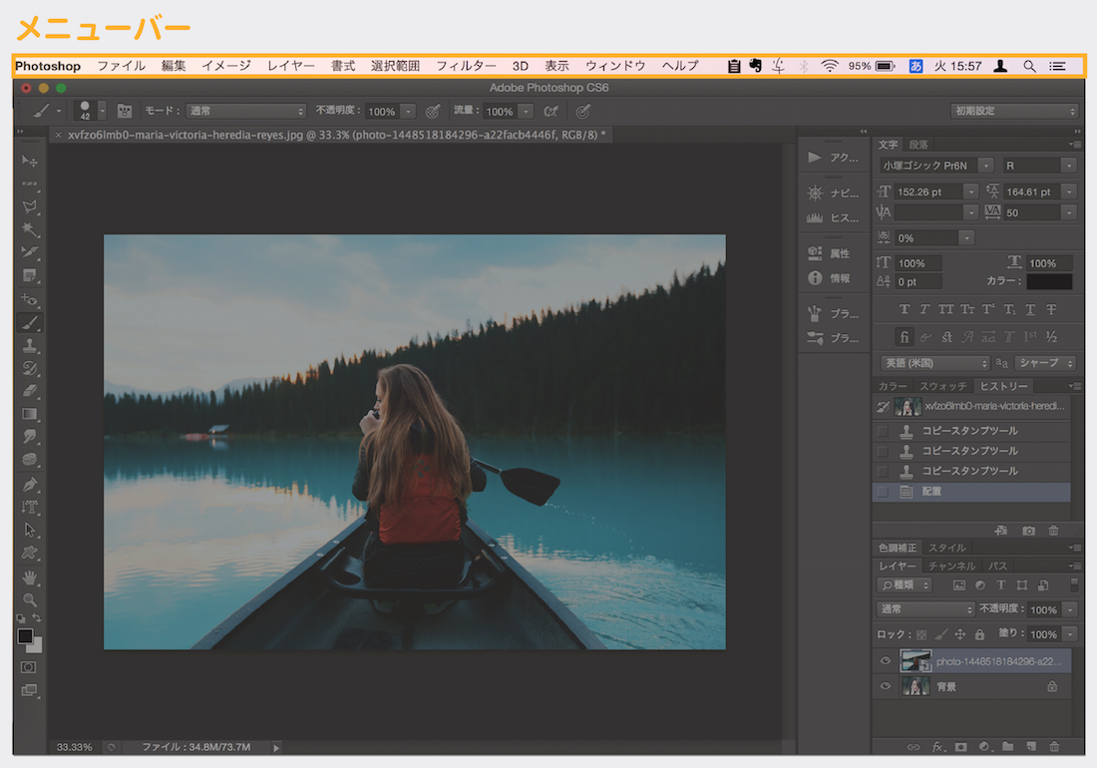Image resolution: width=1097 pixels, height=768 pixels.
Task: Open the brush blend mode 通常 dropdown
Action: click(246, 112)
